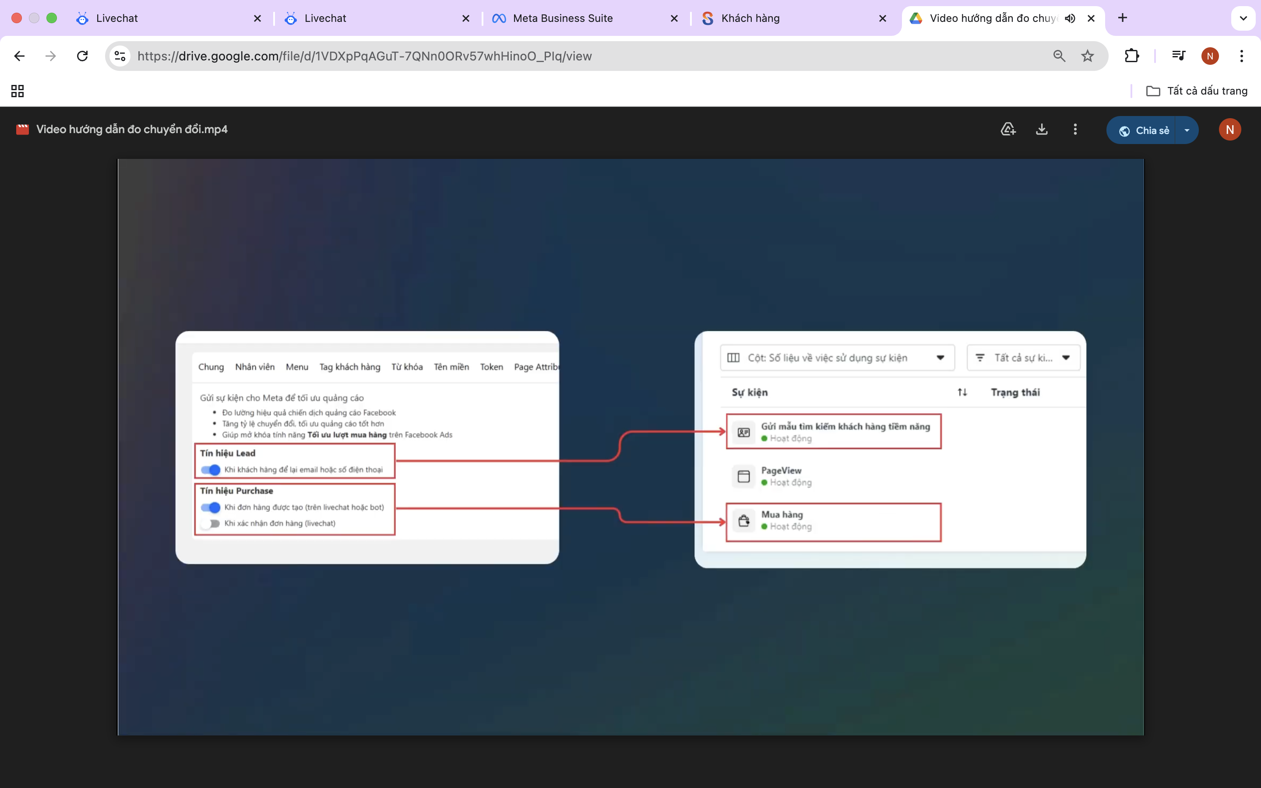Open the Tất cả dấu trang bookmarks folder

click(1196, 91)
